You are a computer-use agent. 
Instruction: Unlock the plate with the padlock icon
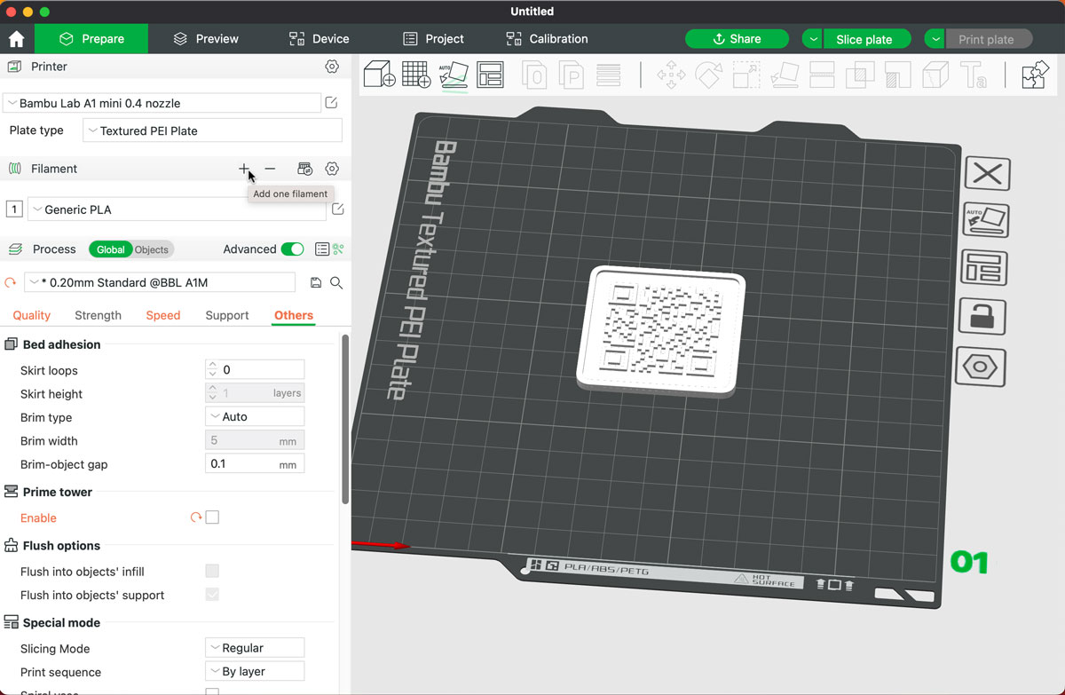point(982,317)
